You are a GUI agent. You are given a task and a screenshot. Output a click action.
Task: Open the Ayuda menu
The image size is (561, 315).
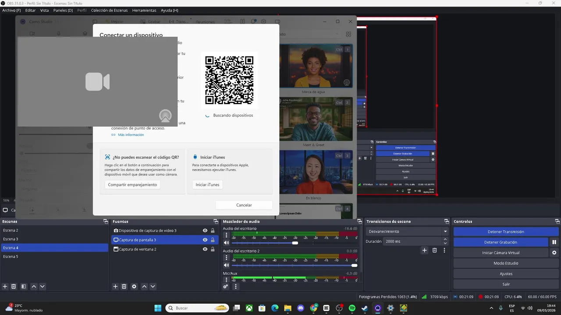pos(169,10)
